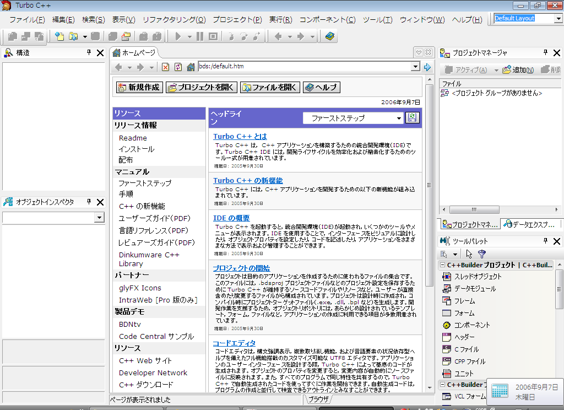Pin the プロジェクトマネージャ panel
Screen dimensions: 564x410
pyautogui.click(x=545, y=52)
